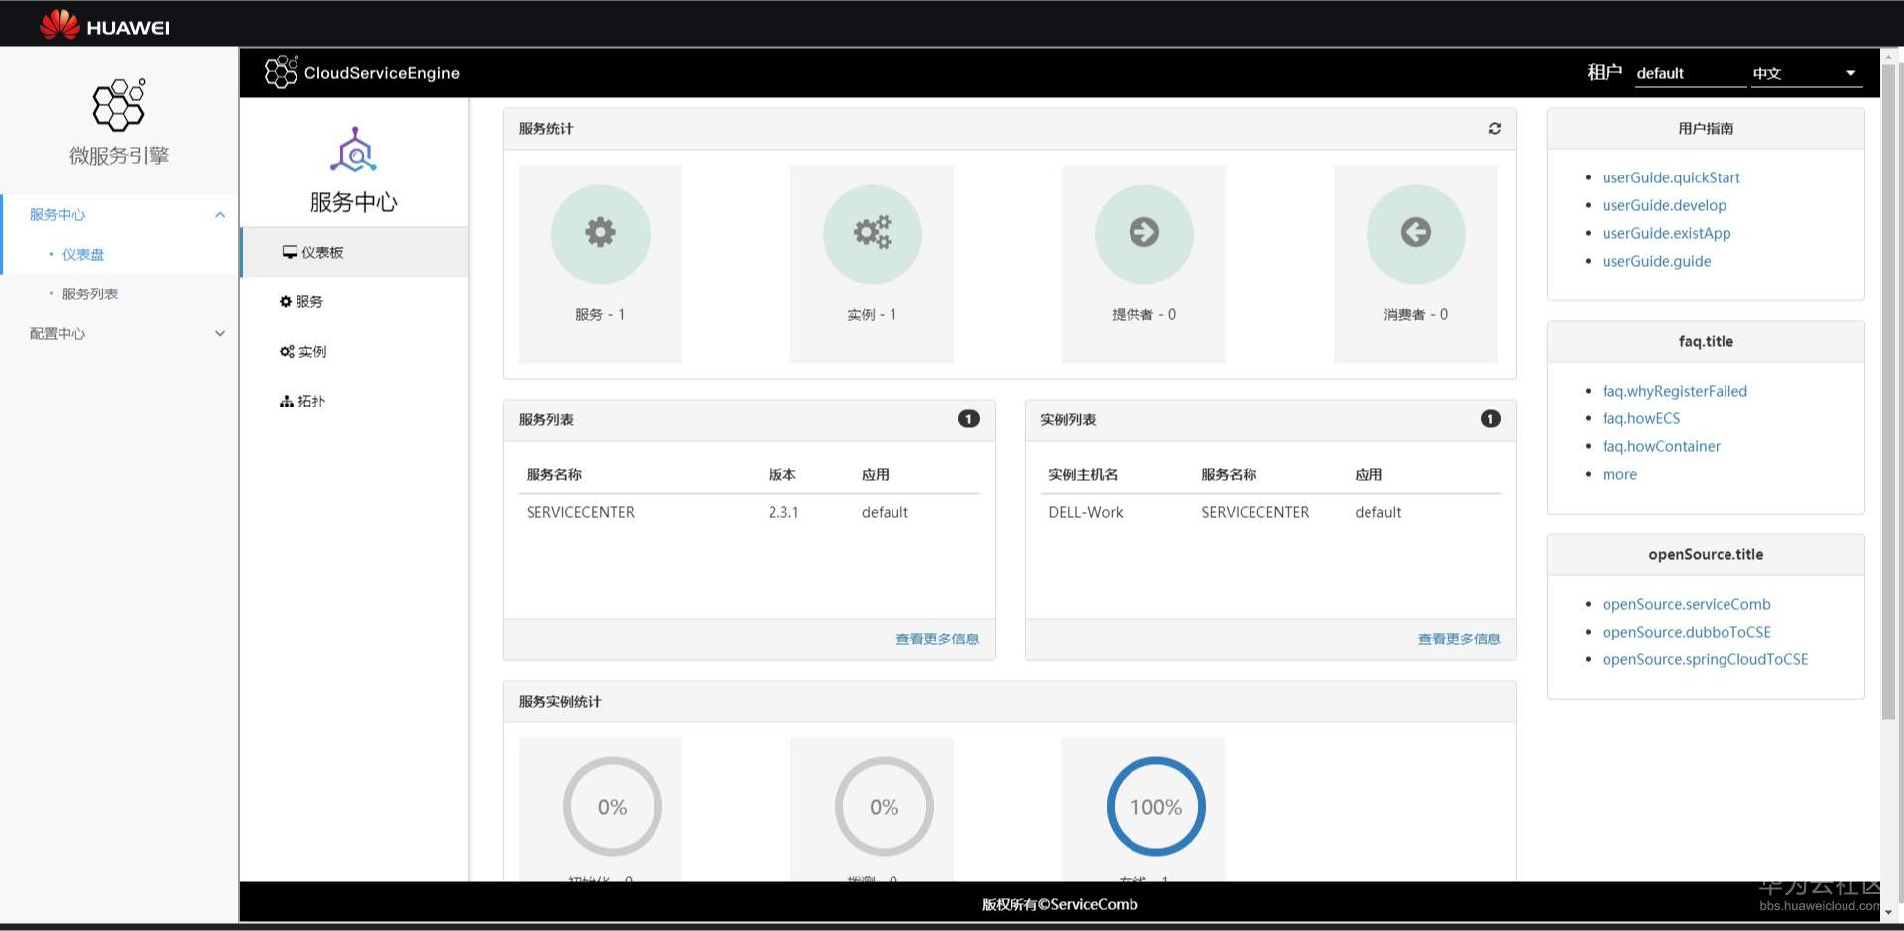Click the tenant default input field
The height and width of the screenshot is (931, 1904).
(x=1690, y=73)
